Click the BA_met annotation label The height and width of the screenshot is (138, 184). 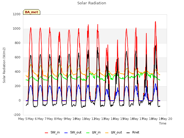[x=32, y=12]
